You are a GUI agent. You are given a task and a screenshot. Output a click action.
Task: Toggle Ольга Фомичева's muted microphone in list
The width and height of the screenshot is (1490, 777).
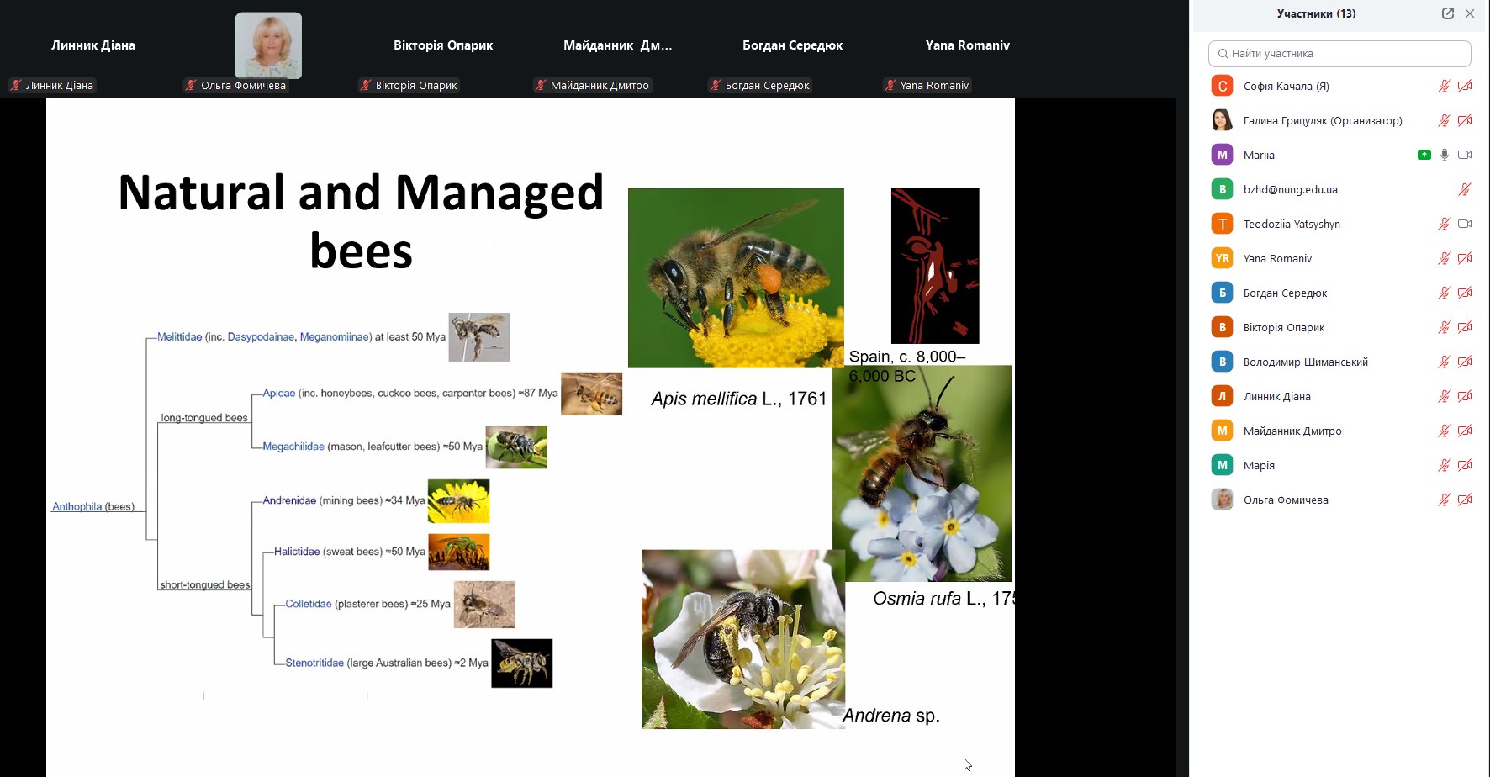tap(1445, 499)
